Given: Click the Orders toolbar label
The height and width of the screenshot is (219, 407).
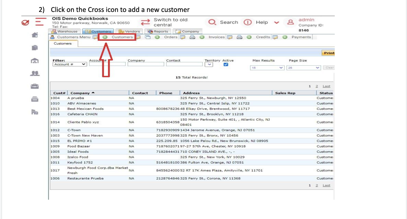Looking at the screenshot, I should point(171,37).
